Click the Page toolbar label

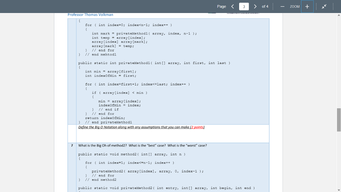(221, 6)
